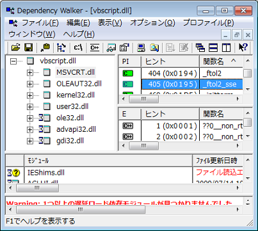Open the ファイル(F) menu

(x=40, y=22)
